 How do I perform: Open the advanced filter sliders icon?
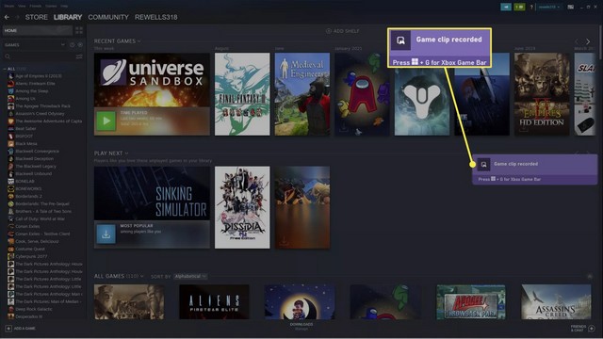coord(79,56)
